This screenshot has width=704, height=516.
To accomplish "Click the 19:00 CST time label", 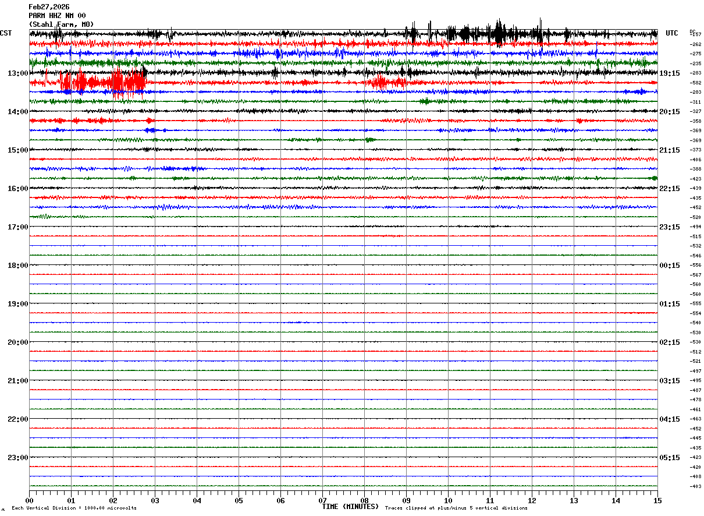I will click(18, 304).
